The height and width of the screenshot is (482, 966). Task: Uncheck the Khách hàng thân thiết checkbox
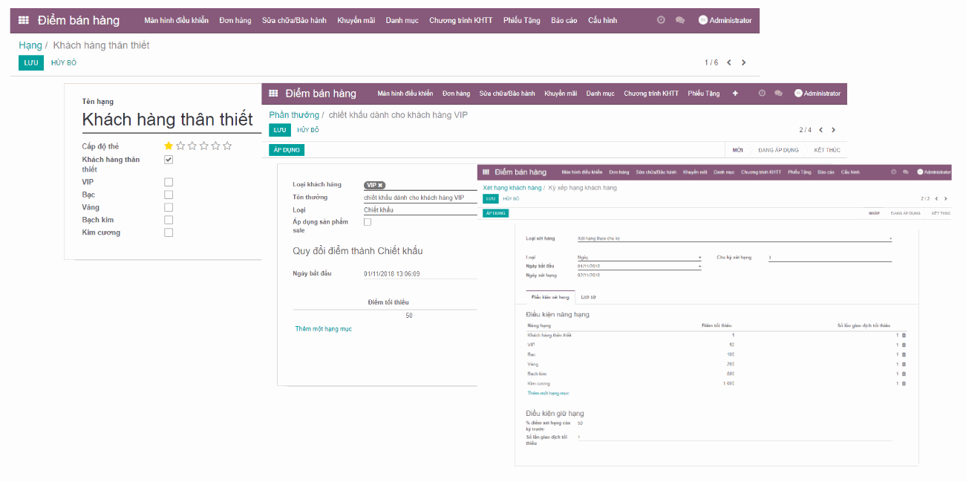point(169,159)
